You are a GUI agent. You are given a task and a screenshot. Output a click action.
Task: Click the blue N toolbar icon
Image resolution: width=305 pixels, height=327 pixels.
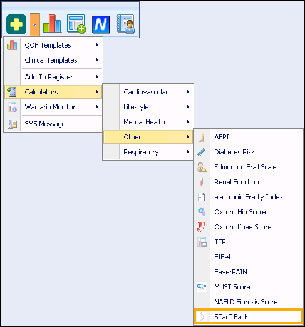(101, 24)
